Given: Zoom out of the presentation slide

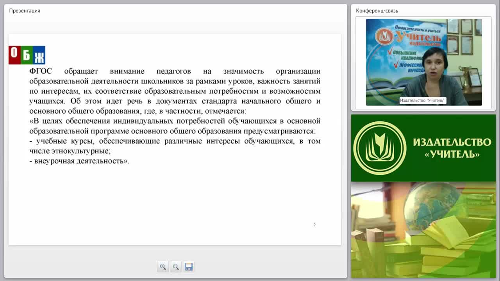Looking at the screenshot, I should (x=176, y=267).
